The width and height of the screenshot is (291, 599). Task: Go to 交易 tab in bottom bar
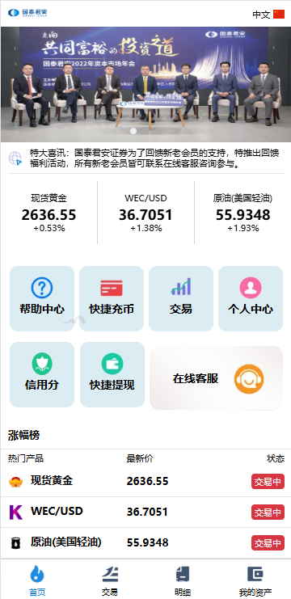pos(110,580)
